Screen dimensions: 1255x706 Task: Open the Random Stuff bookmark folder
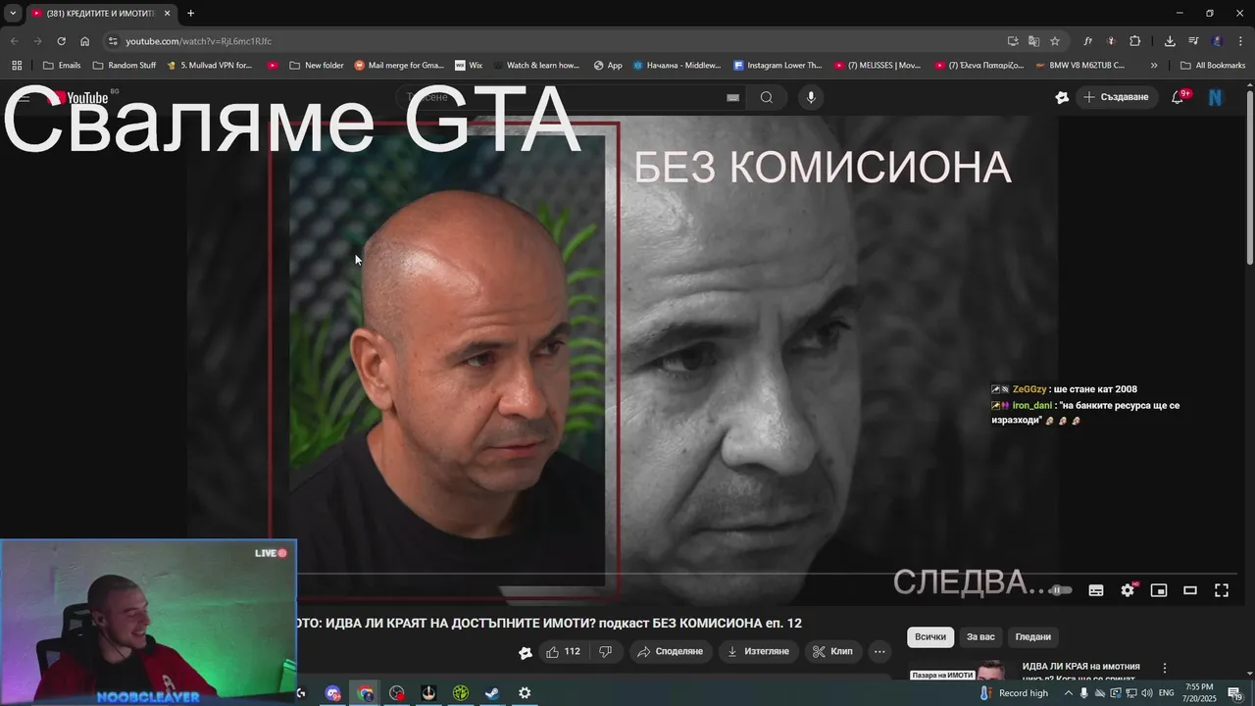(125, 66)
